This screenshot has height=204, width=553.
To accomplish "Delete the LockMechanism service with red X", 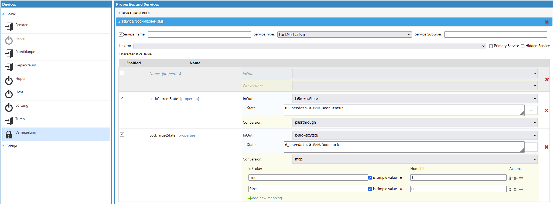I will click(547, 22).
